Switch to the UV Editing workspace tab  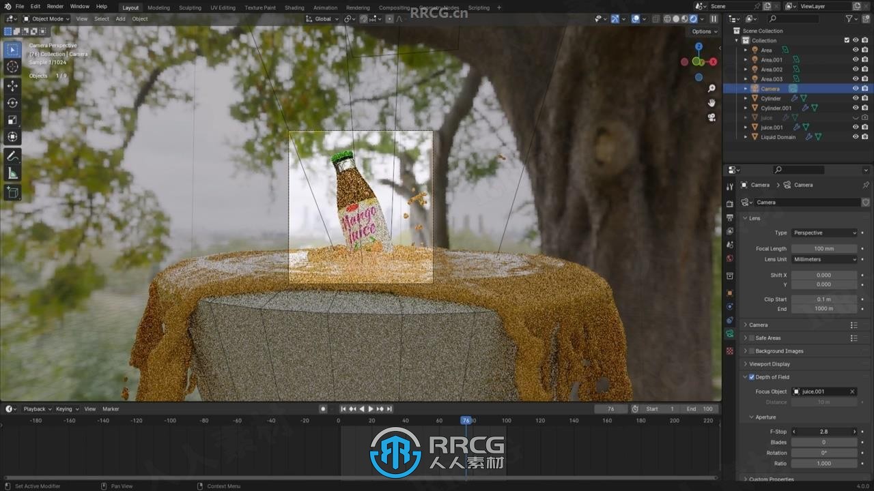[x=223, y=8]
